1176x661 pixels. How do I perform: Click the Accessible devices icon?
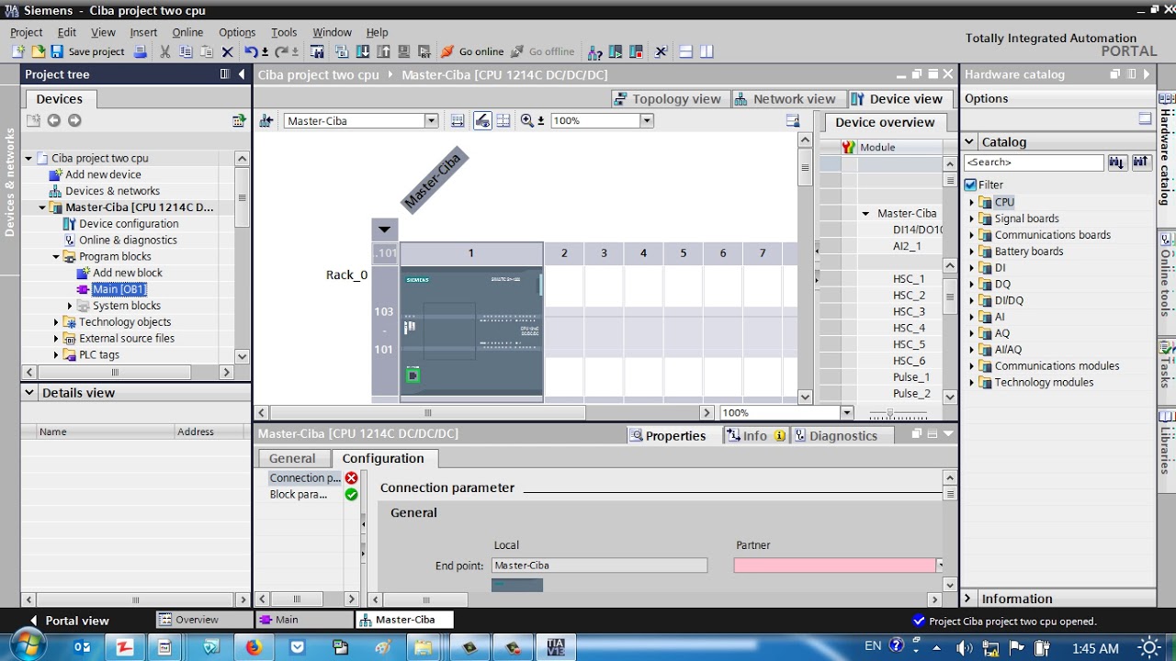[x=595, y=52]
